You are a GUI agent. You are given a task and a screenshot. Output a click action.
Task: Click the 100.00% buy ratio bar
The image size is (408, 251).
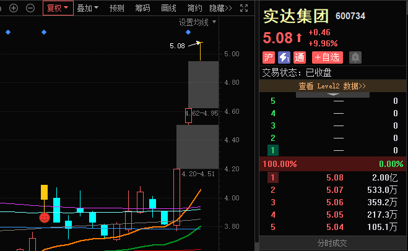(x=333, y=164)
